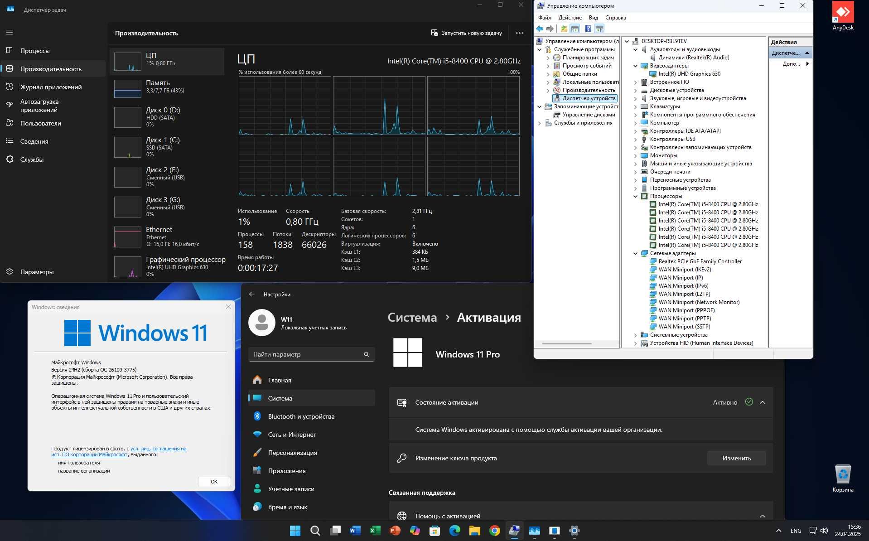The width and height of the screenshot is (869, 541).
Task: Click the Back arrow in Computer Management toolbar
Action: (540, 29)
